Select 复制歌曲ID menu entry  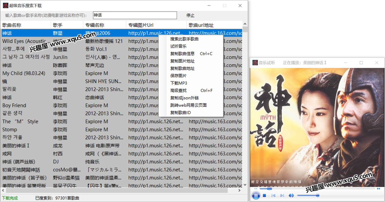tap(181, 113)
